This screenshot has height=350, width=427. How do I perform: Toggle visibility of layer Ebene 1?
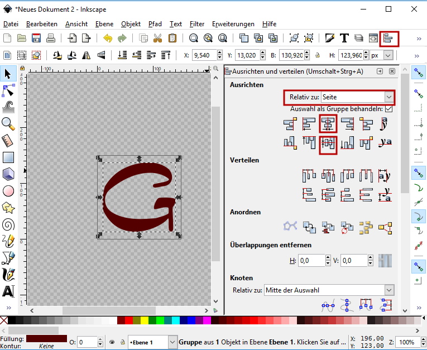[x=112, y=342]
